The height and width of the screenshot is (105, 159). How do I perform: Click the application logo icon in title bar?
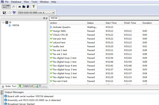click(2, 2)
